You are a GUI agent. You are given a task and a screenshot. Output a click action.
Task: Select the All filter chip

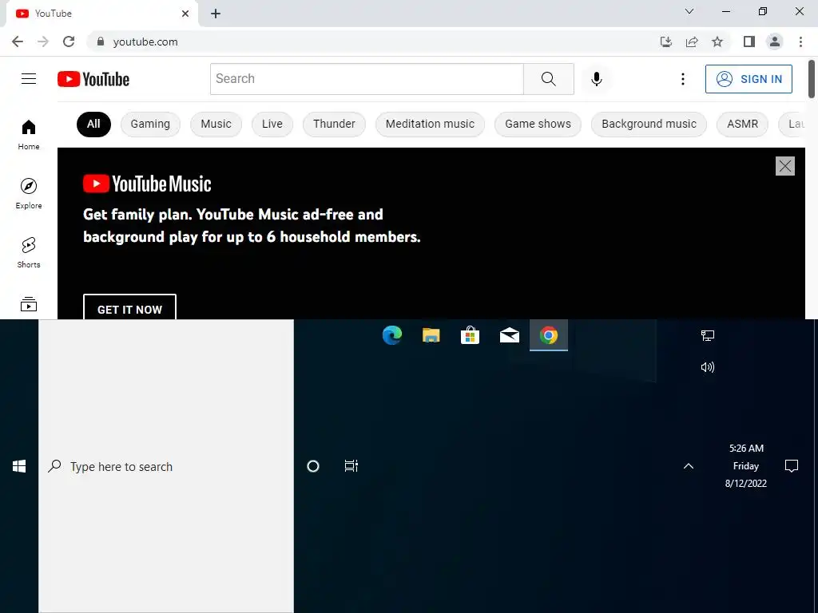tap(93, 124)
